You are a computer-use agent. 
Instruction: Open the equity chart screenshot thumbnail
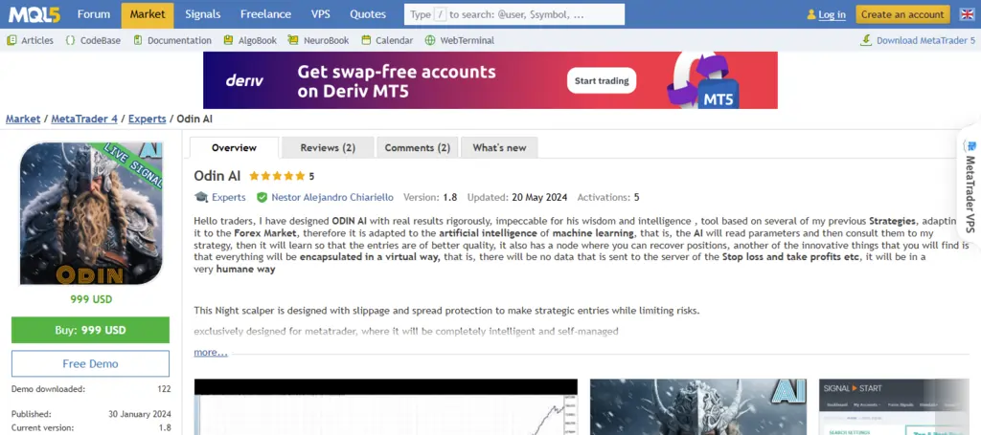pyautogui.click(x=385, y=407)
